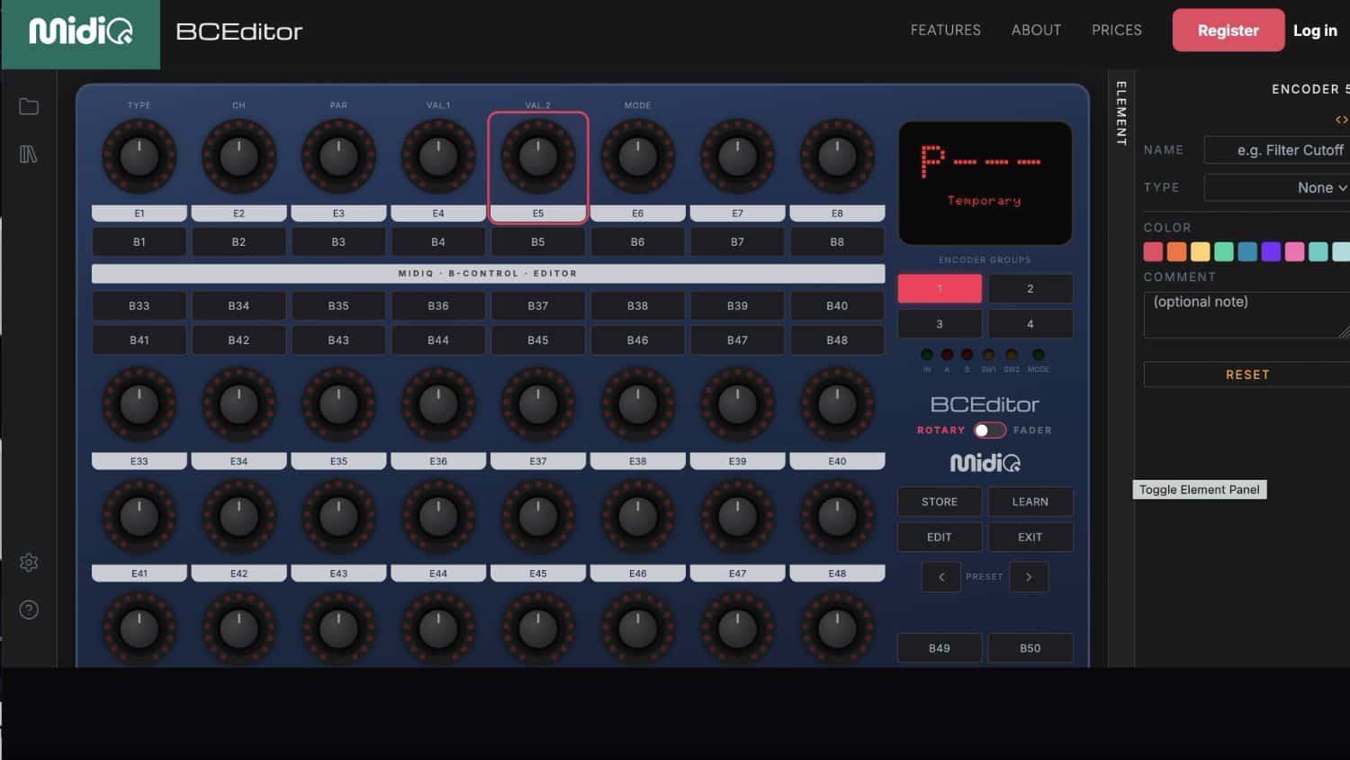Pick the orange color swatch

pos(1177,252)
